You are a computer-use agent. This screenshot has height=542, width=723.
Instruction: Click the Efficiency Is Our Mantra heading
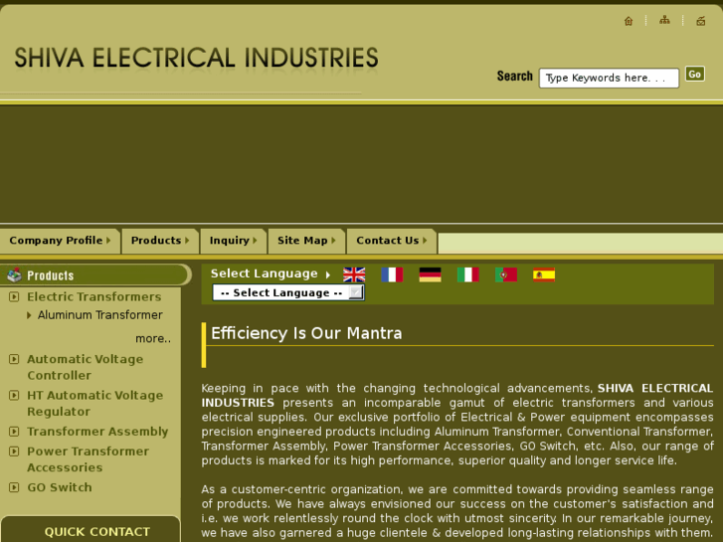(x=306, y=333)
